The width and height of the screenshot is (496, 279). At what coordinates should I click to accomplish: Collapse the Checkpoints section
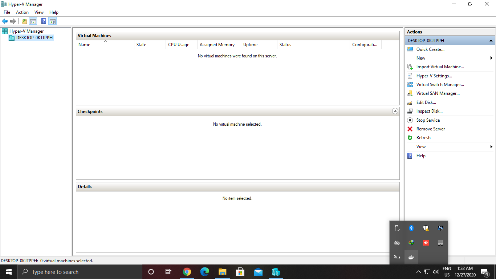point(395,111)
